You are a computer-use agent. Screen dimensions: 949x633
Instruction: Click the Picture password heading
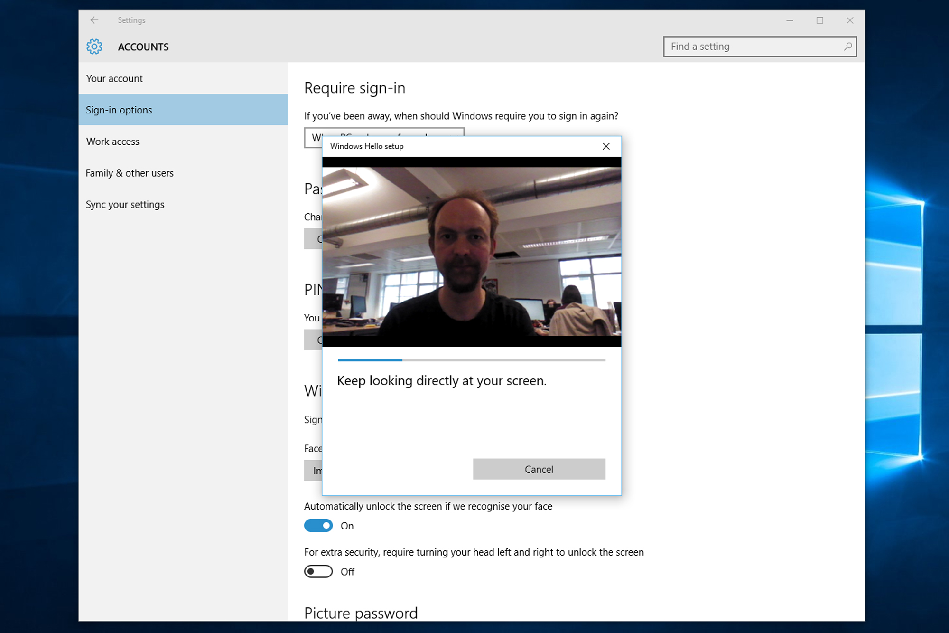[x=360, y=613]
